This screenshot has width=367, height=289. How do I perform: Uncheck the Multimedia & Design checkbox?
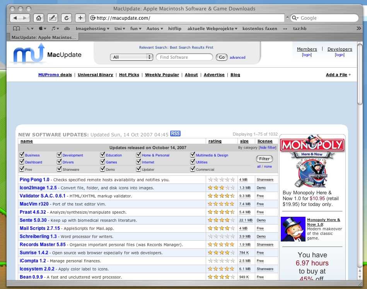click(x=193, y=155)
